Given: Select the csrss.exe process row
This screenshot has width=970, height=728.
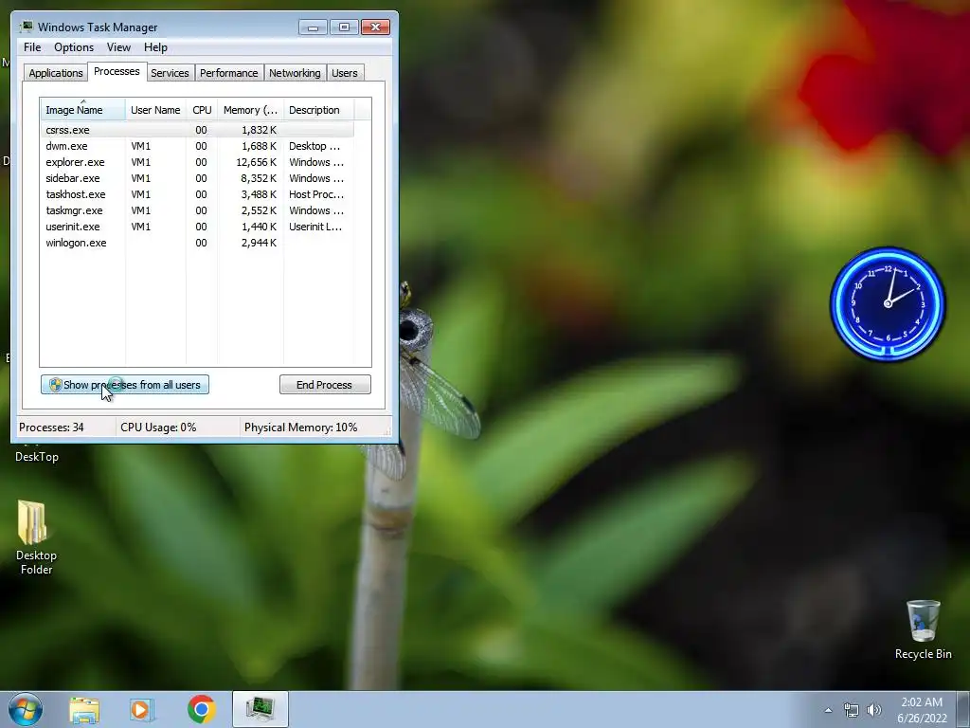Looking at the screenshot, I should [x=197, y=130].
